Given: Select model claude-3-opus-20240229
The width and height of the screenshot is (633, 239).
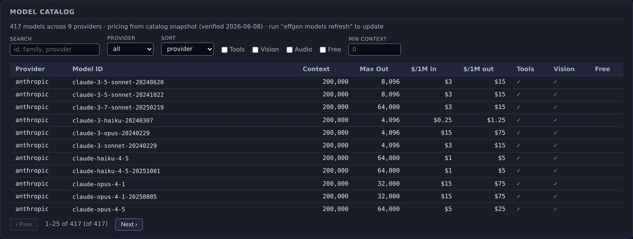Looking at the screenshot, I should [x=111, y=133].
